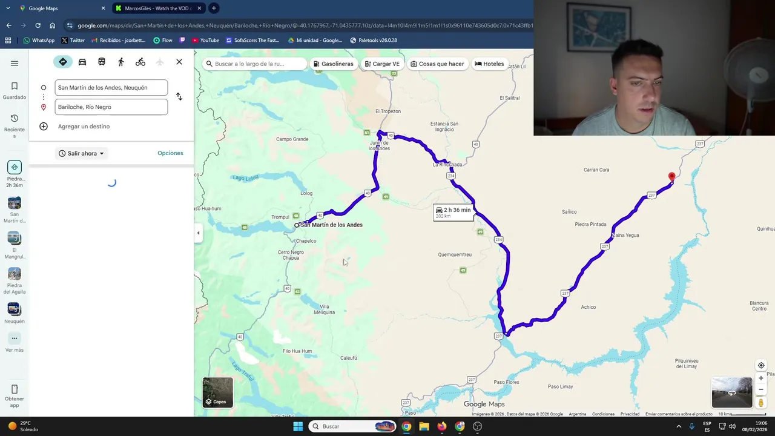Screen dimensions: 775x436
Task: Click the search along route field
Action: click(x=255, y=64)
